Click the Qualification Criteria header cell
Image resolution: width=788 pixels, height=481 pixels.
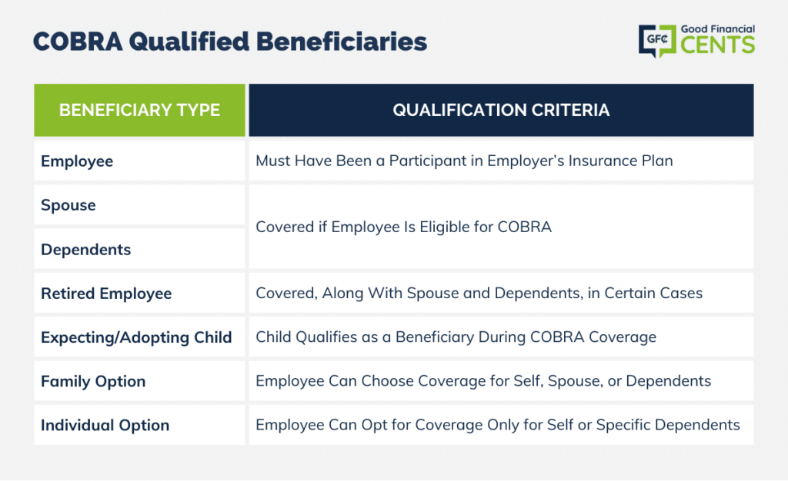(x=501, y=110)
